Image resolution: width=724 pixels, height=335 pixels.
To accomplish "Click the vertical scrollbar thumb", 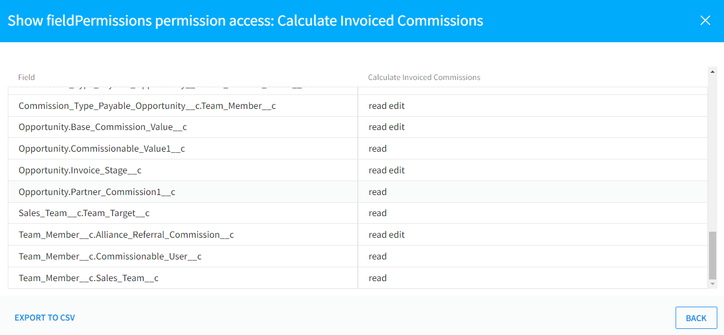I will click(712, 256).
